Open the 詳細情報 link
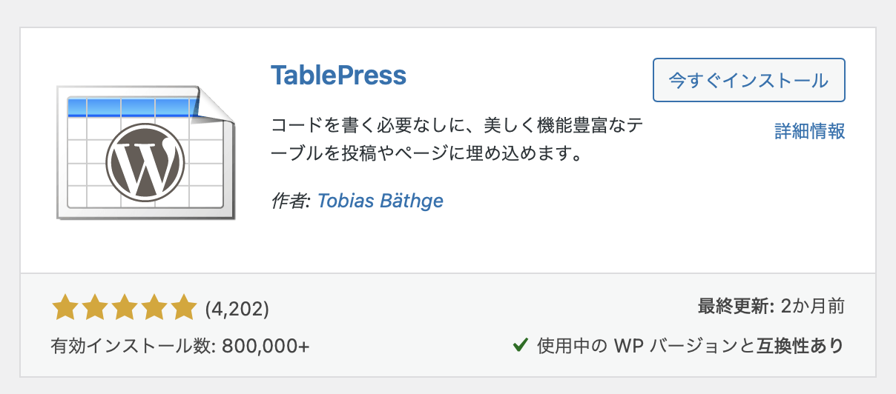This screenshot has width=896, height=394. pos(810,132)
